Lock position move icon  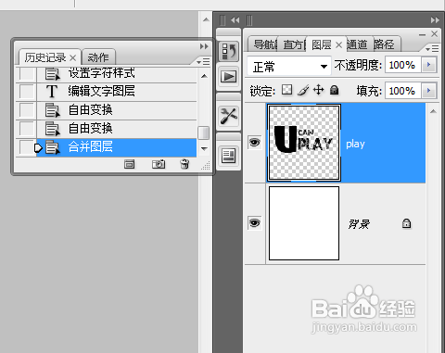(x=319, y=90)
